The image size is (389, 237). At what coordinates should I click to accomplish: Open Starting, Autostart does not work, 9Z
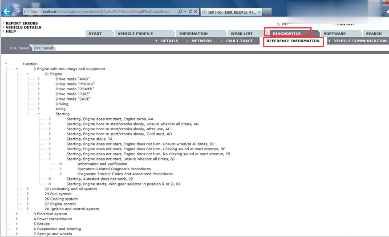coord(100,179)
